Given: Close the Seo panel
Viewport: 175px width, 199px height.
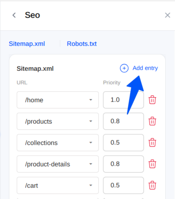Looking at the screenshot, I should tap(168, 15).
